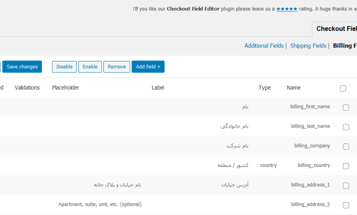
Task: Check the billing_company row checkbox
Action: [x=346, y=147]
